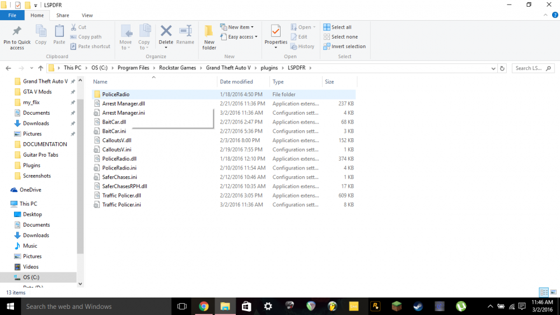Click Rockstar Games in the breadcrumb

178,68
